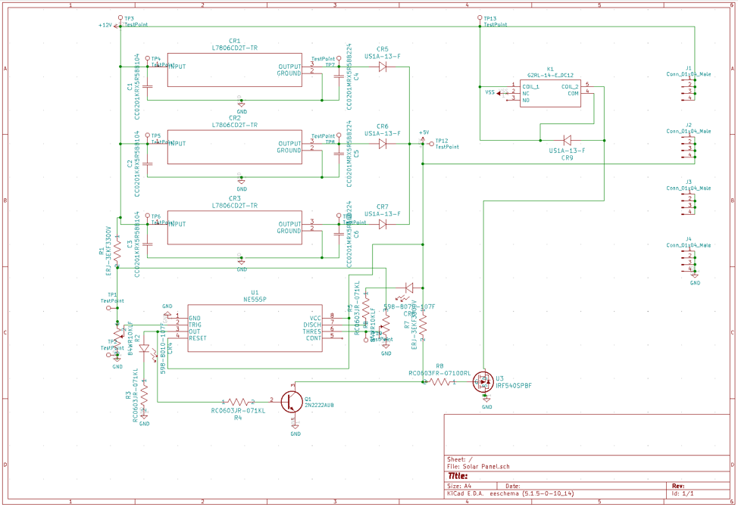This screenshot has height=507, width=738.
Task: Select the GND symbol below Q1
Action: 296,428
